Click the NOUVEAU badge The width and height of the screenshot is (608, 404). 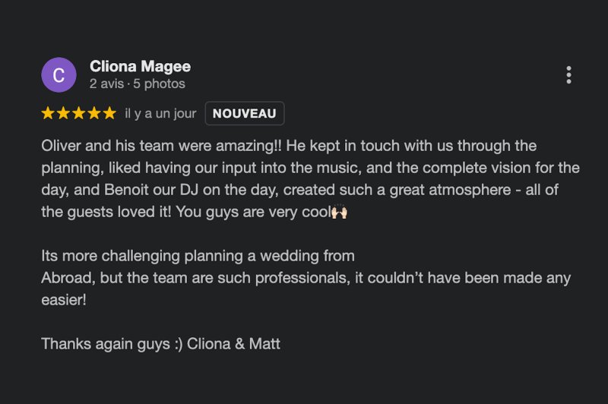pyautogui.click(x=244, y=113)
